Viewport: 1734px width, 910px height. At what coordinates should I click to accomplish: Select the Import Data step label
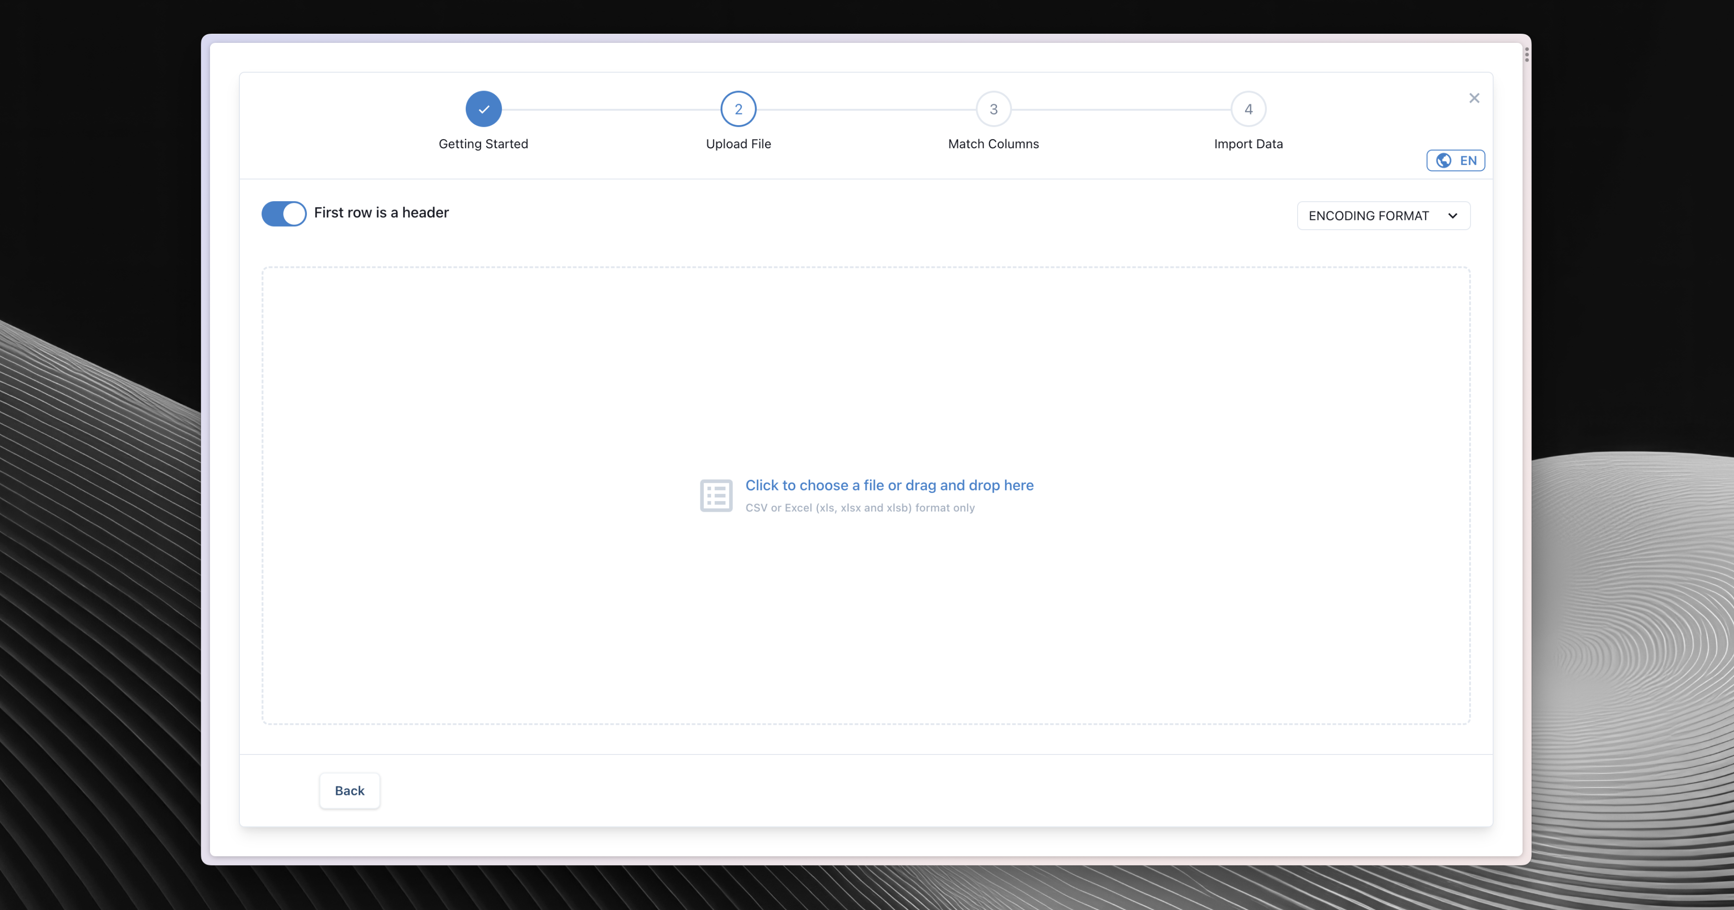[1248, 144]
